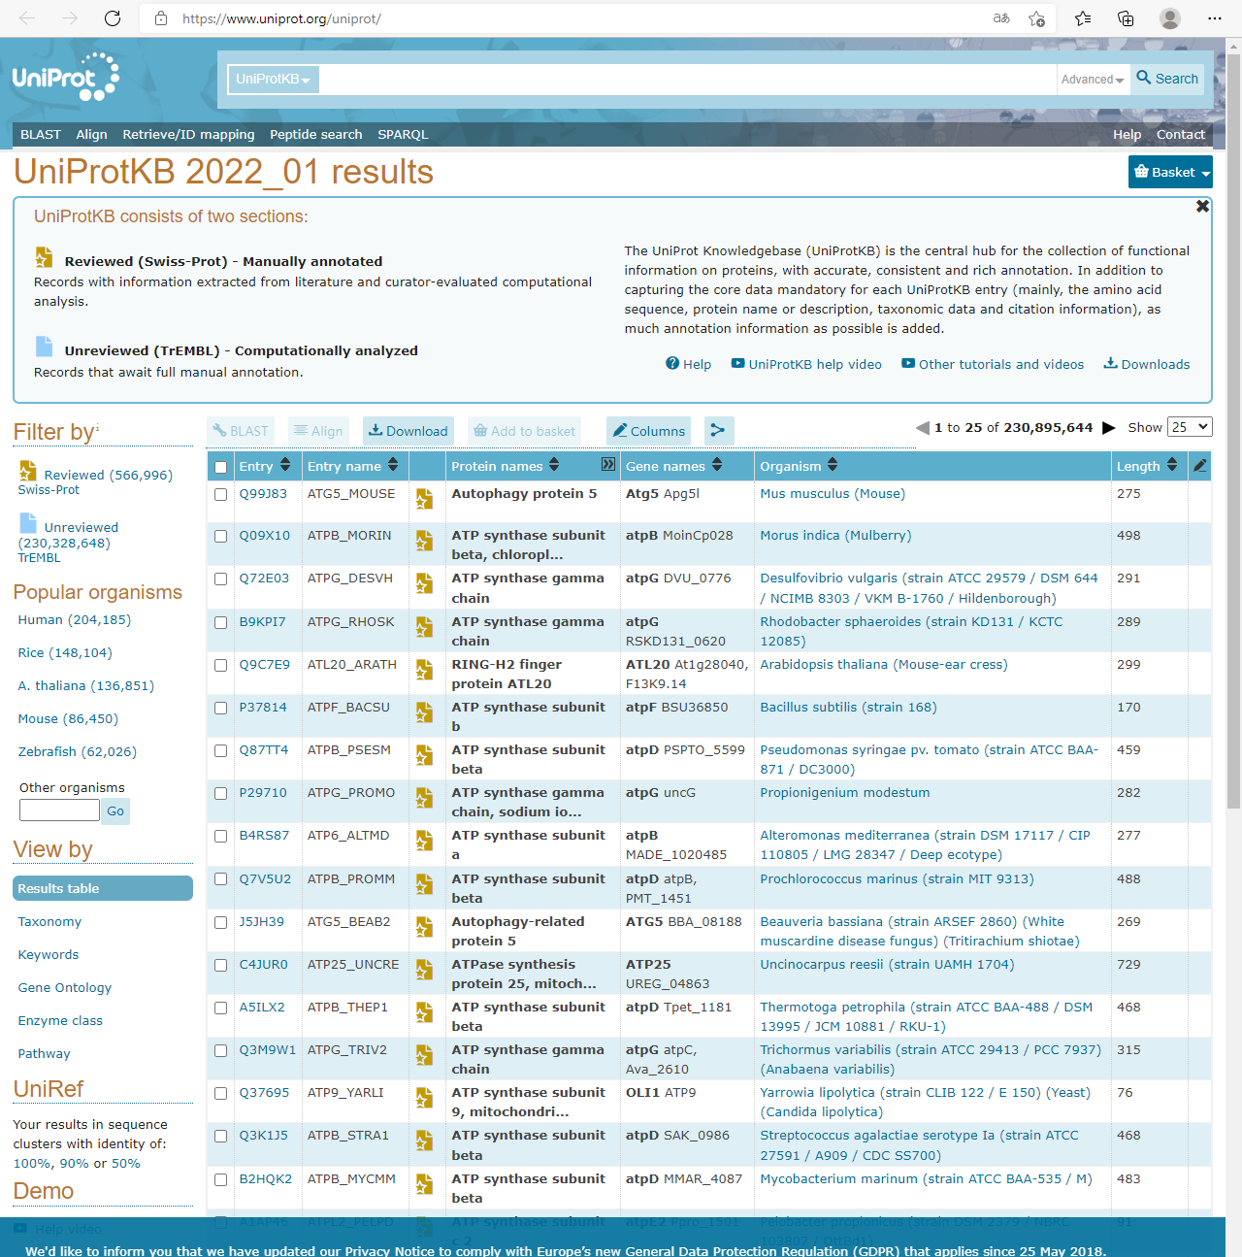Select checkbox for entry P37814
Screen dimensions: 1242x1257
221,708
